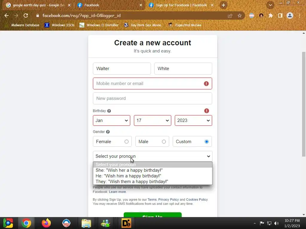This screenshot has height=229, width=306.
Task: Launch Firefox from the taskbar
Action: 46,223
